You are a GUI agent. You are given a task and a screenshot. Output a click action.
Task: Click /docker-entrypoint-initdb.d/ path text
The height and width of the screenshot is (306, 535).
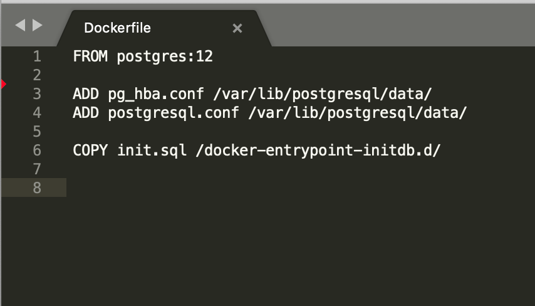[x=318, y=151]
